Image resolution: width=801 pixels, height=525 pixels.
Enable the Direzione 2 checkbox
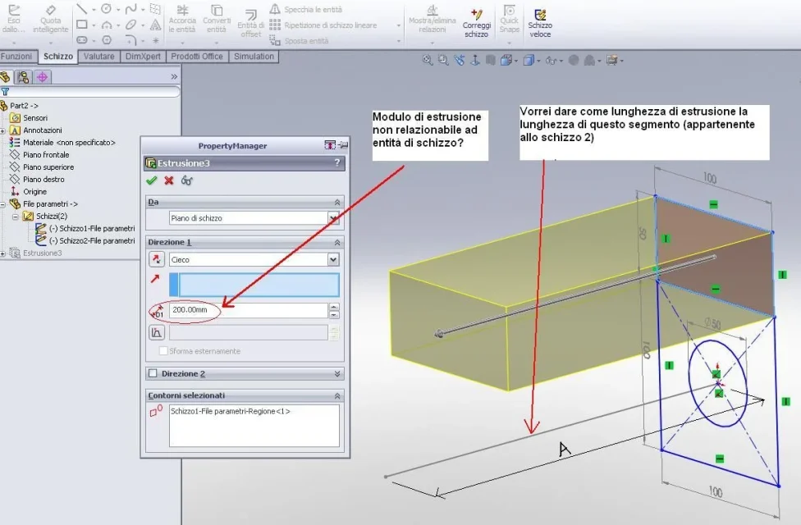coord(153,373)
